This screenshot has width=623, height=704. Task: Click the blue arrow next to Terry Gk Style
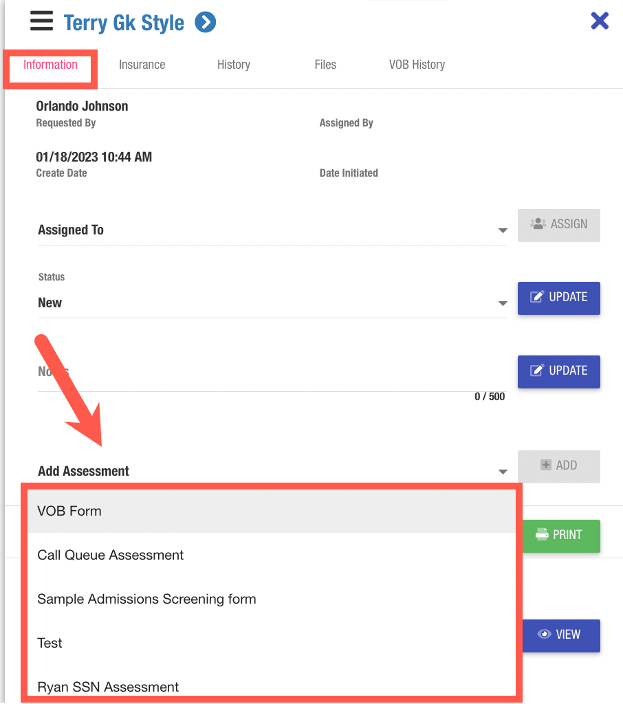point(205,22)
